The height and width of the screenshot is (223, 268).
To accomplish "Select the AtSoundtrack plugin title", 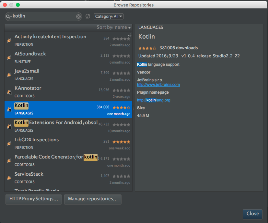I will click(30, 54).
